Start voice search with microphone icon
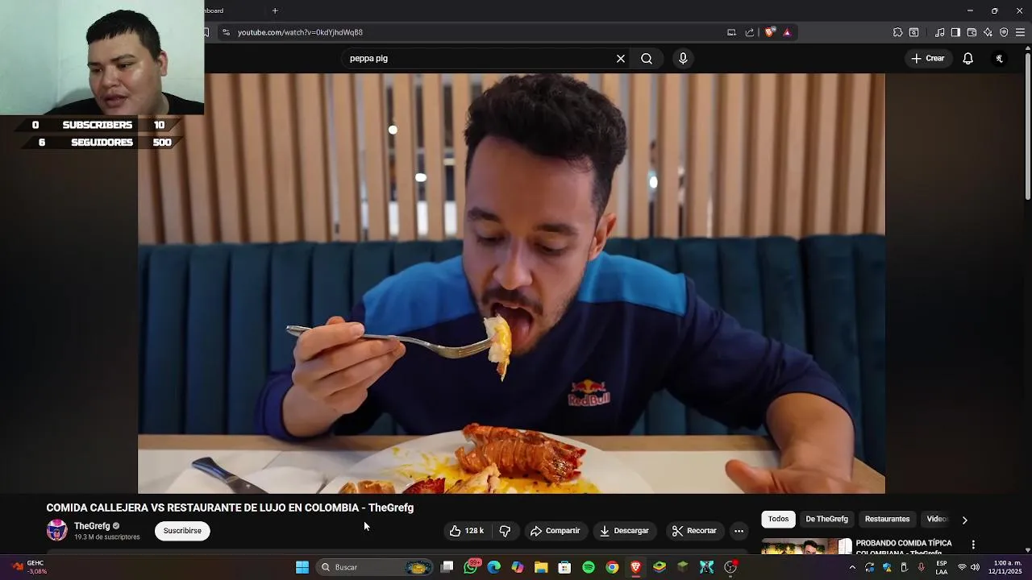Image resolution: width=1032 pixels, height=580 pixels. point(683,58)
